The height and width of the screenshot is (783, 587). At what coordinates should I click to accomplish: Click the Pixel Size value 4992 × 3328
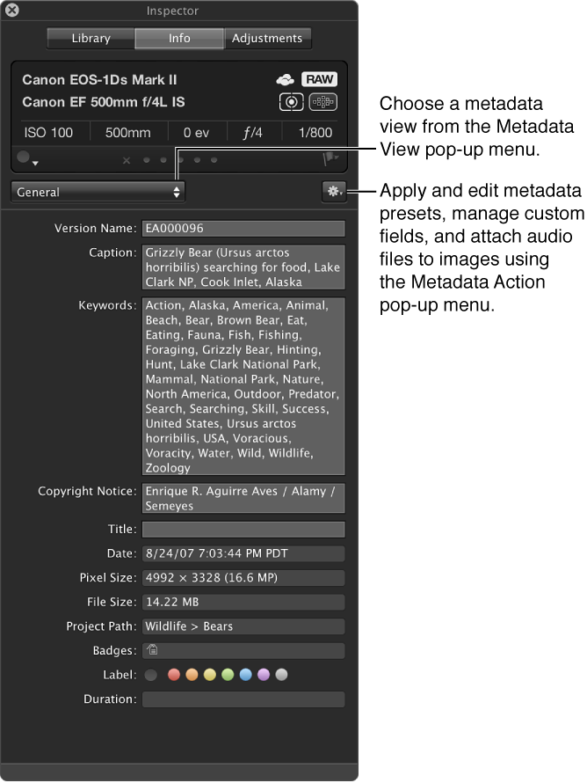(x=243, y=578)
